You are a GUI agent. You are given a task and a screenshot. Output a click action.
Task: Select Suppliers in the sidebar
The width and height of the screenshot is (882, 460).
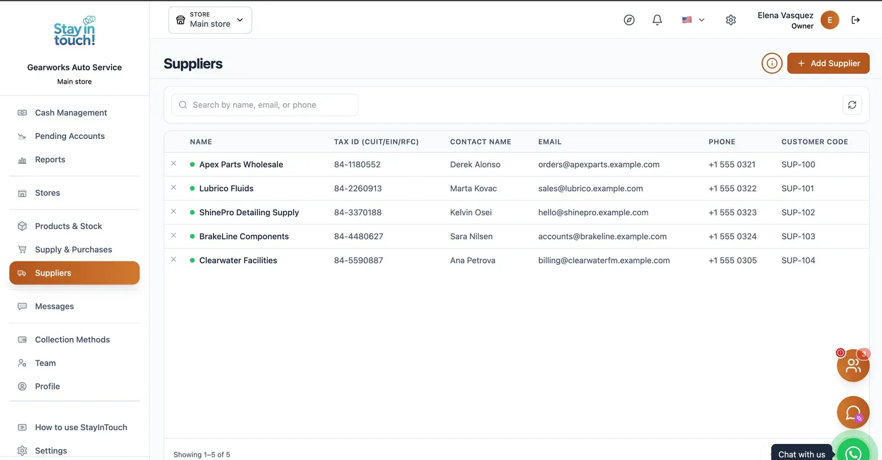point(74,273)
